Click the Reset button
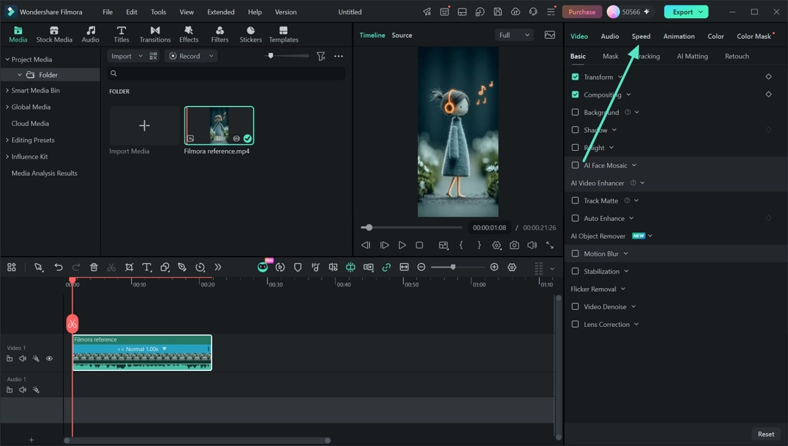Screen dimensions: 788x446 click(x=766, y=434)
